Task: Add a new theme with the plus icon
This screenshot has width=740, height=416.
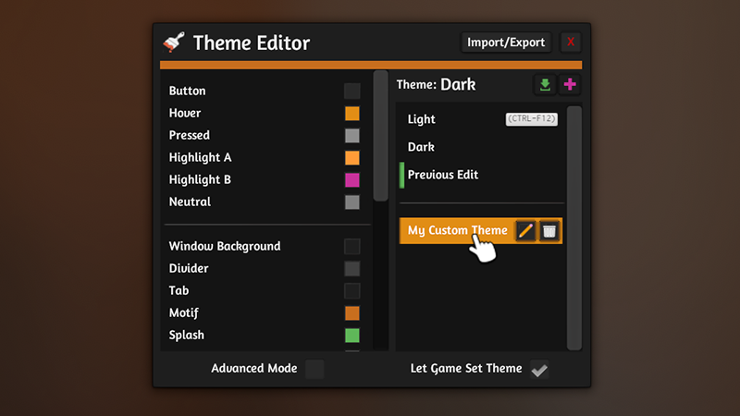Action: (570, 85)
